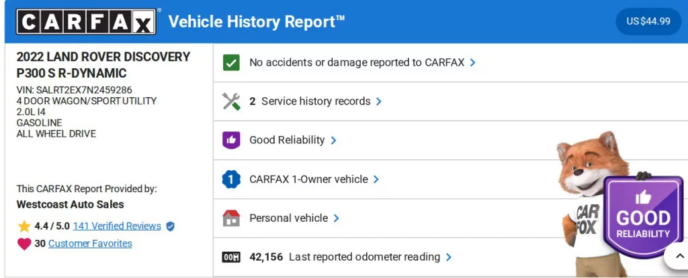Click the blue verified shield icon
688x278 pixels.
[170, 226]
